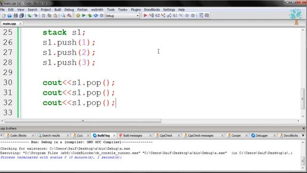The image size is (307, 173).
Task: Open the Replace tool icon
Action: tap(69, 16)
